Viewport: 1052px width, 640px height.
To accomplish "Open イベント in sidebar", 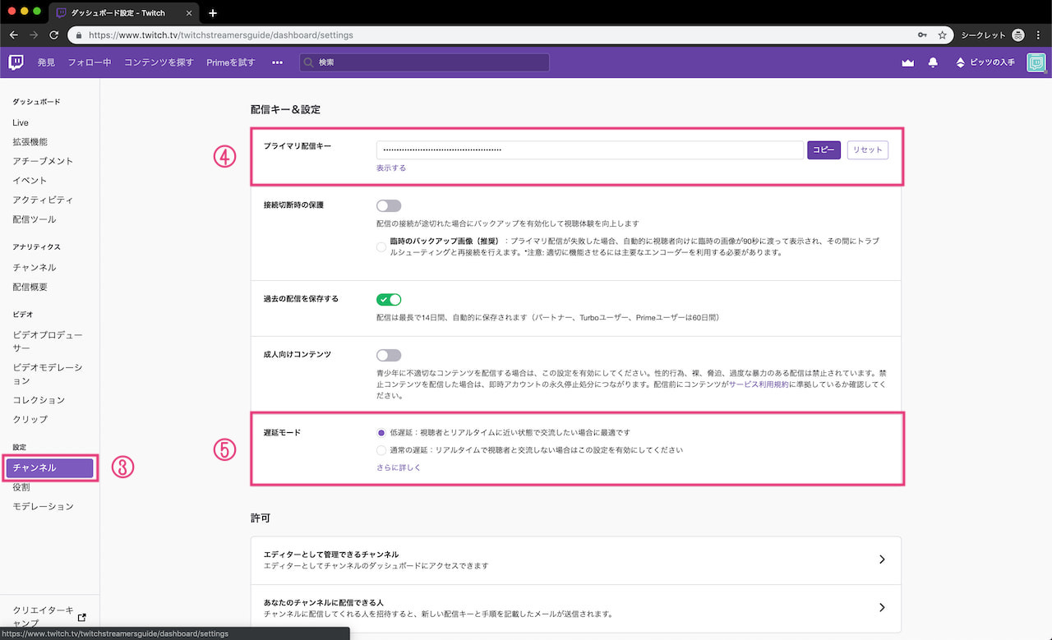I will pos(30,181).
